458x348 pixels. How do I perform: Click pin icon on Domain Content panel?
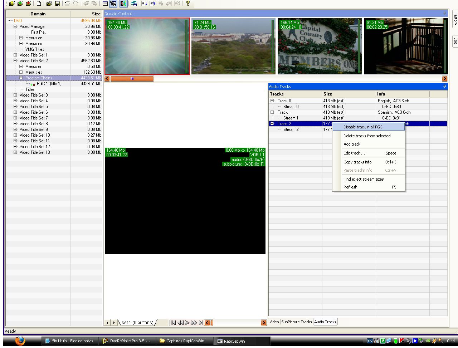coord(445,13)
